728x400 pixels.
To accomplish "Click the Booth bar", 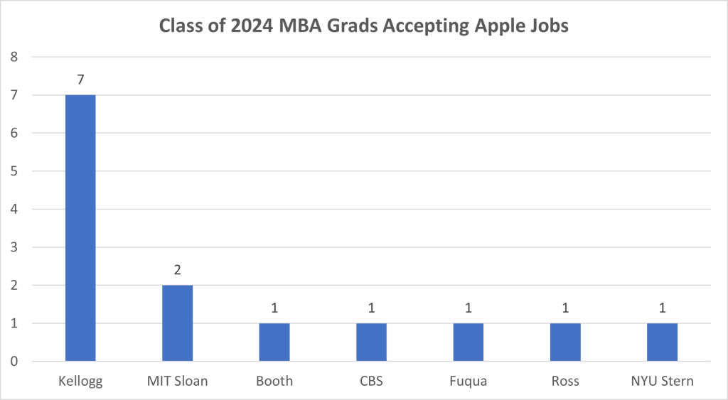I will (x=274, y=342).
